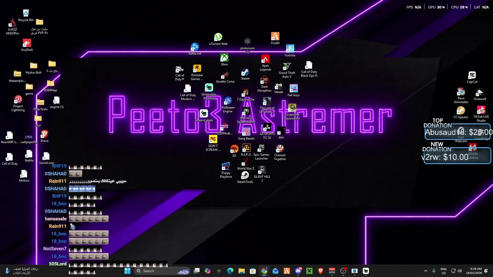
Task: Open the Assetto Corsa shortcut
Action: pyautogui.click(x=225, y=77)
